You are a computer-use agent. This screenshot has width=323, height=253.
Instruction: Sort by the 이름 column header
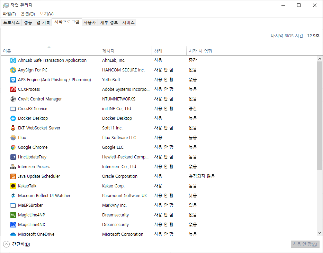click(x=50, y=51)
